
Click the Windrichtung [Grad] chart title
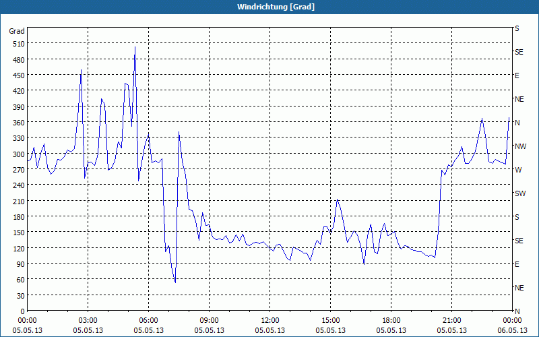click(276, 7)
